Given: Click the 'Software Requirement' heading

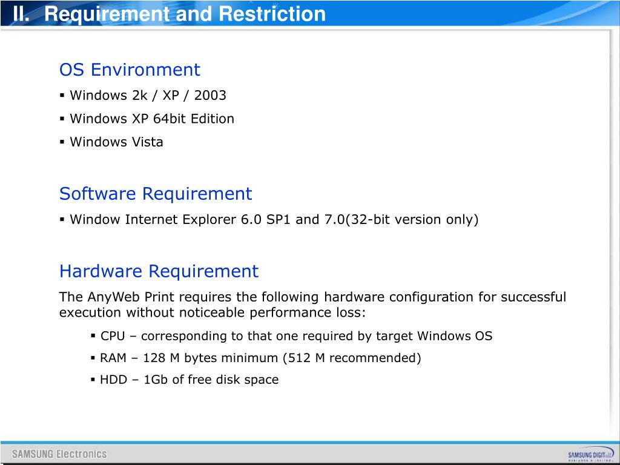Looking at the screenshot, I should (156, 194).
